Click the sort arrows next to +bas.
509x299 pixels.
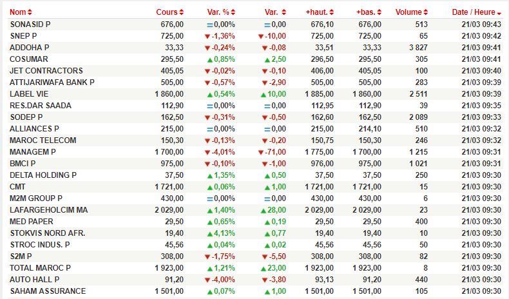point(379,12)
